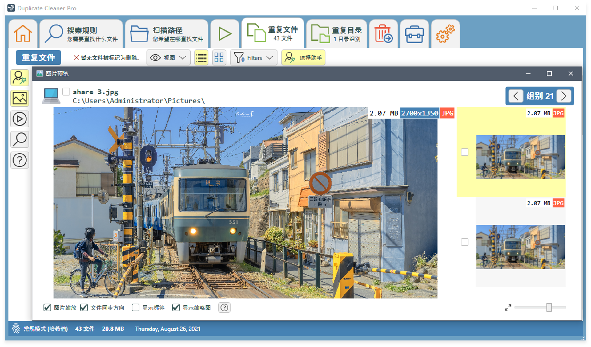
Task: Open the toolbox icon tab
Action: pos(414,33)
